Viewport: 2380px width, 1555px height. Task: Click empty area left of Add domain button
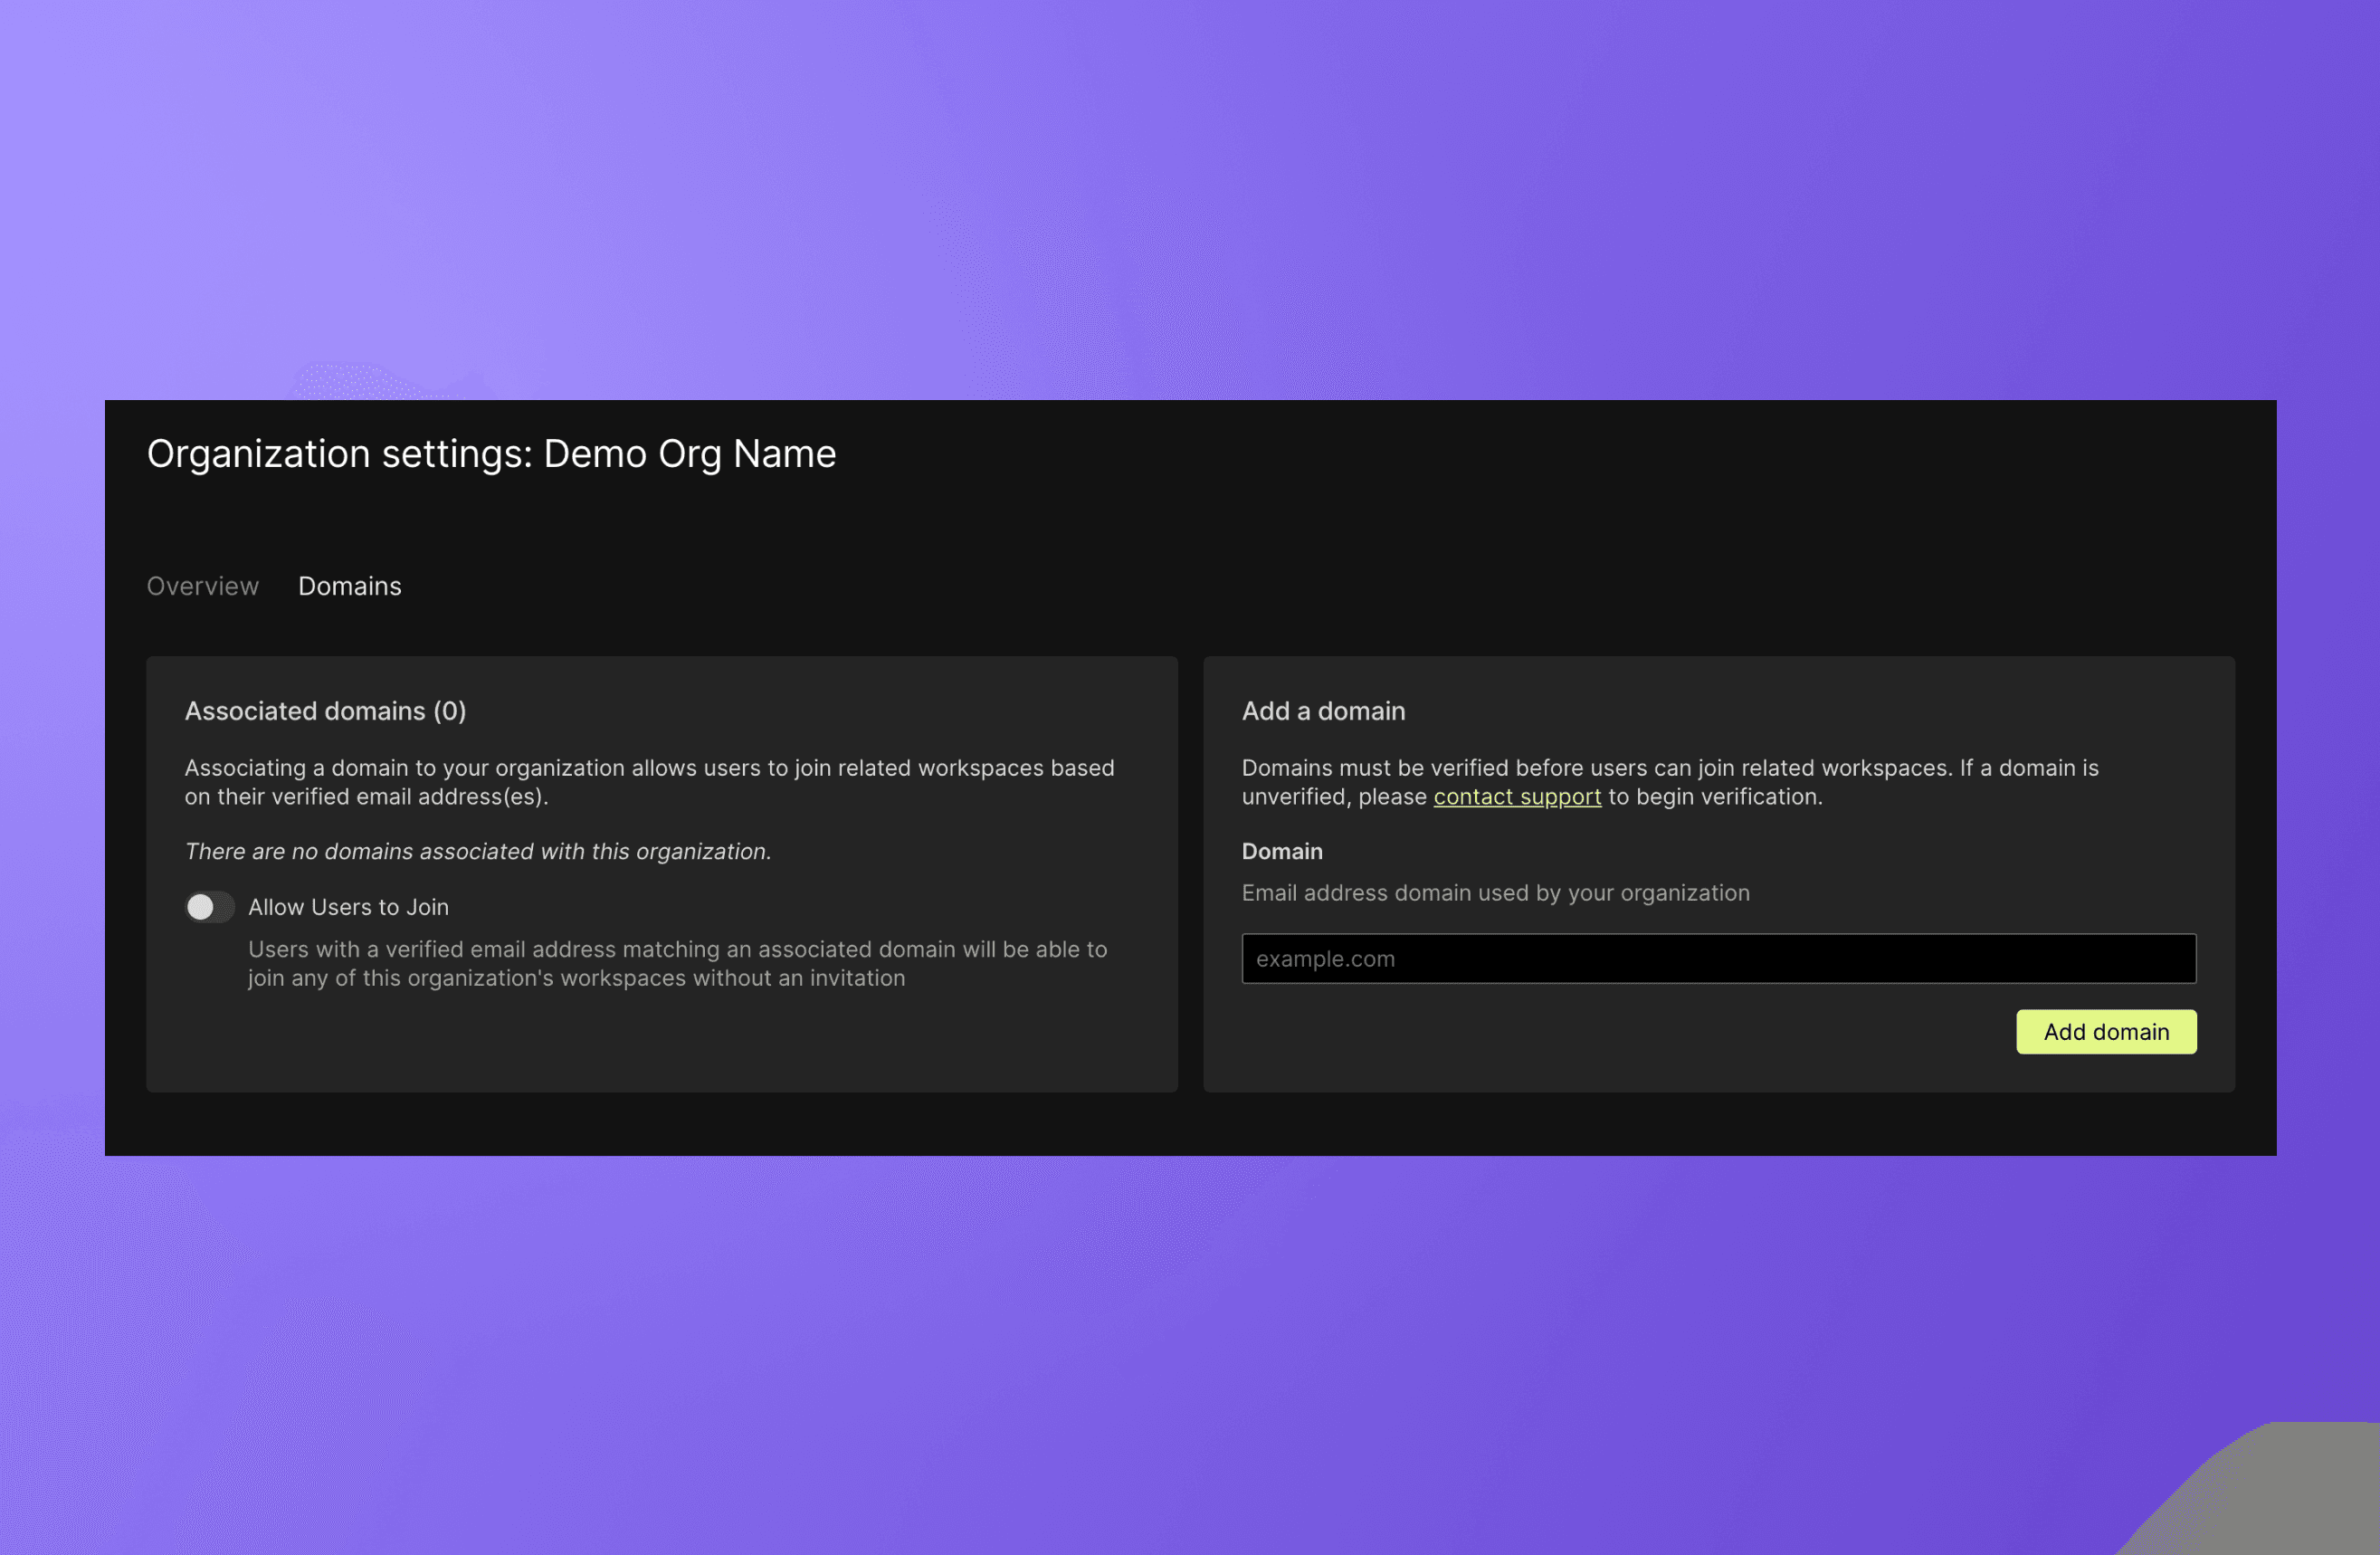[1600, 1032]
